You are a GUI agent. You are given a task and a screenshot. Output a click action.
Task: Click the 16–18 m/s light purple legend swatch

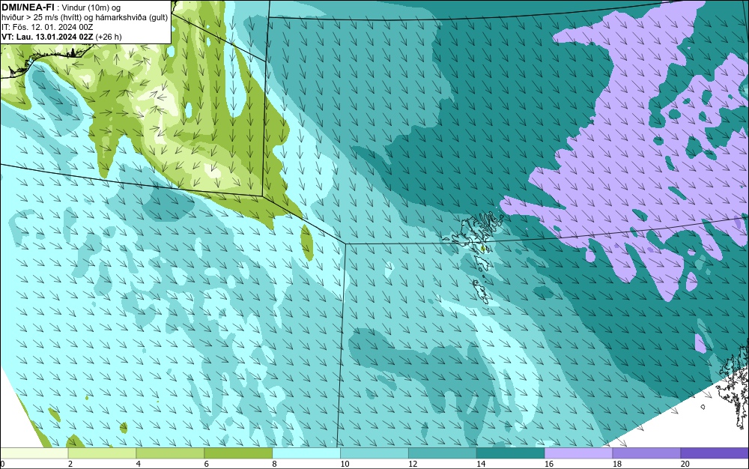578,453
